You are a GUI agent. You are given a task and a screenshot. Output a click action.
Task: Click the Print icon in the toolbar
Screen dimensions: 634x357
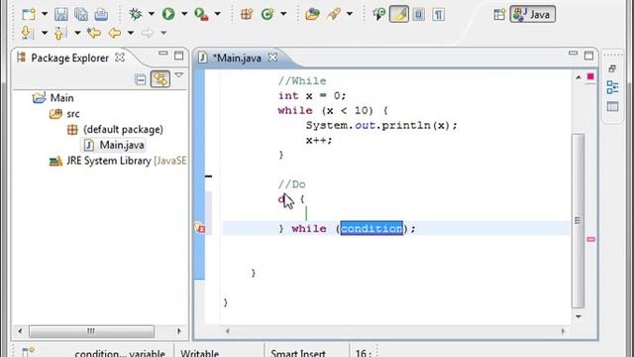[x=101, y=14]
